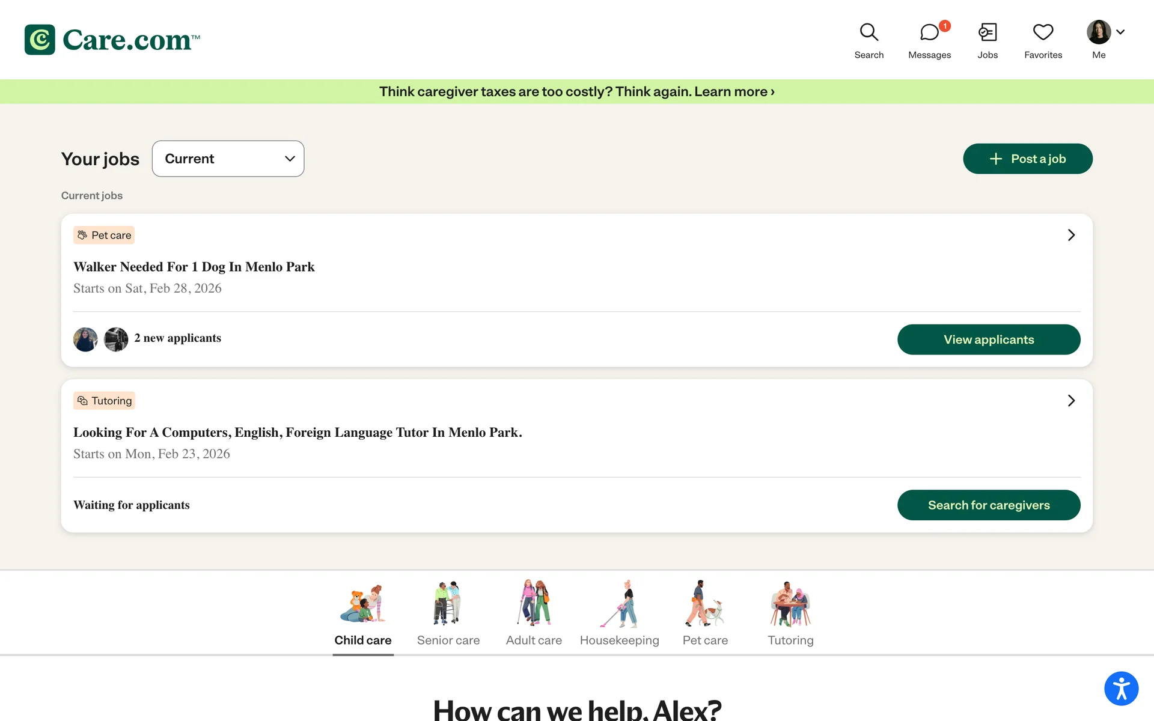Click the Jobs icon in header

click(x=987, y=33)
